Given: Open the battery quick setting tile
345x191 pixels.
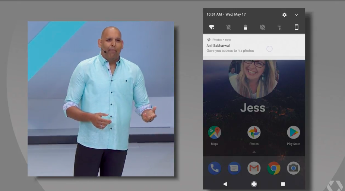Looking at the screenshot, I should [x=246, y=27].
